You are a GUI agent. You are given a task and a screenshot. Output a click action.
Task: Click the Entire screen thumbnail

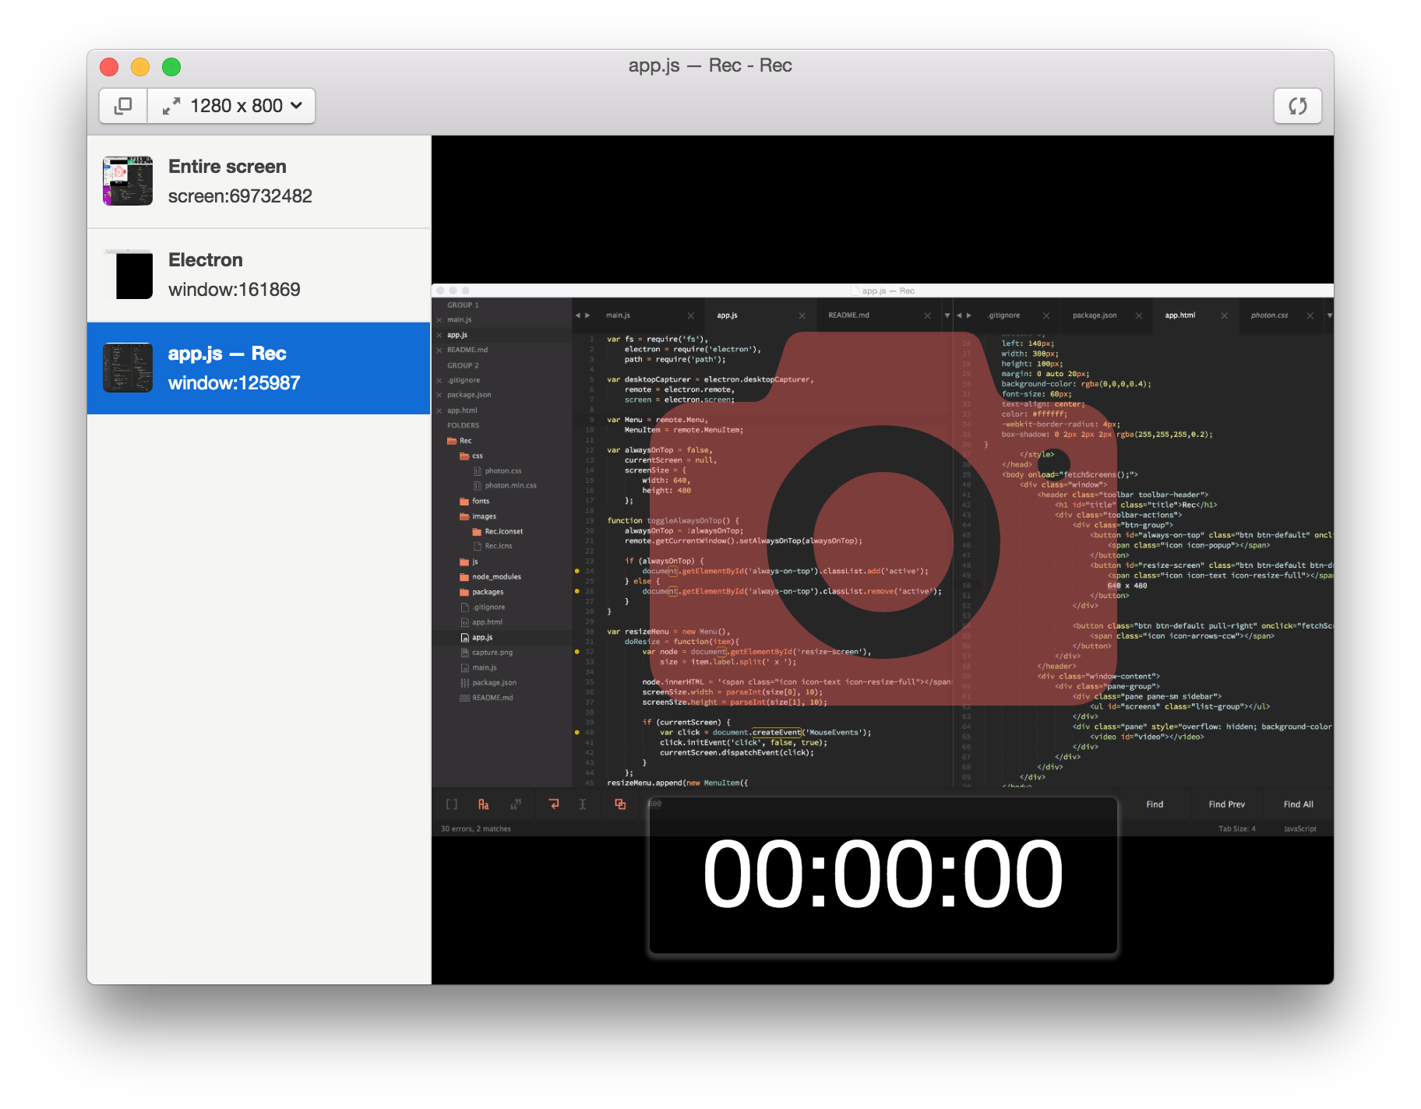click(128, 181)
